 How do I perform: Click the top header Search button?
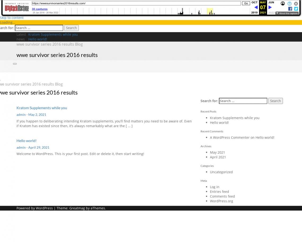[x=71, y=28]
